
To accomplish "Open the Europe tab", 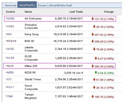I will point(42,6).
